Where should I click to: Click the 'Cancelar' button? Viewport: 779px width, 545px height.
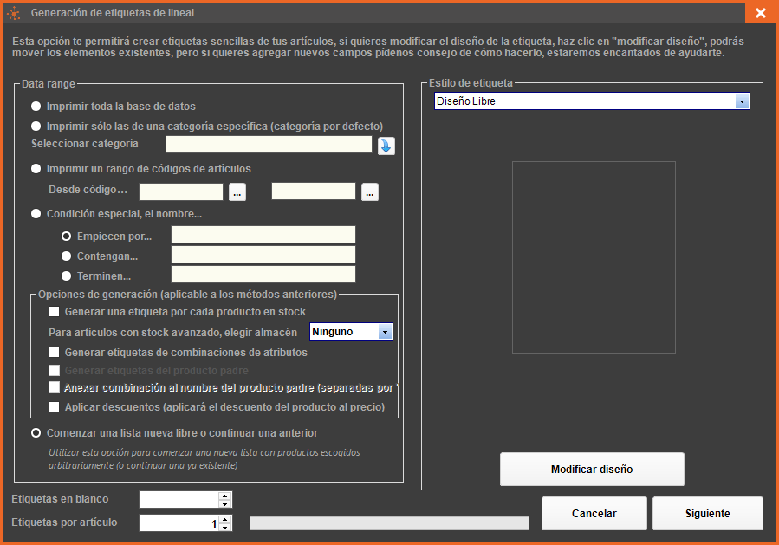[594, 514]
